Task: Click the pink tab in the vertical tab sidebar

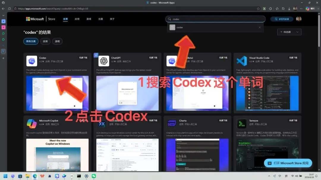Action: point(4,27)
